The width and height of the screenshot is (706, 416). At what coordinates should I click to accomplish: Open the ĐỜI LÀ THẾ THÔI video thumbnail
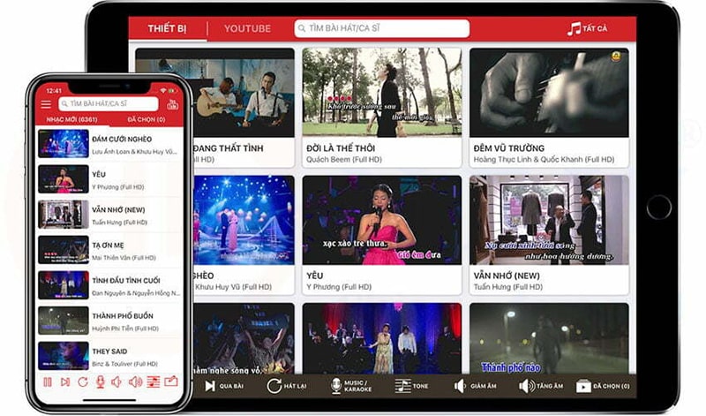pyautogui.click(x=382, y=93)
